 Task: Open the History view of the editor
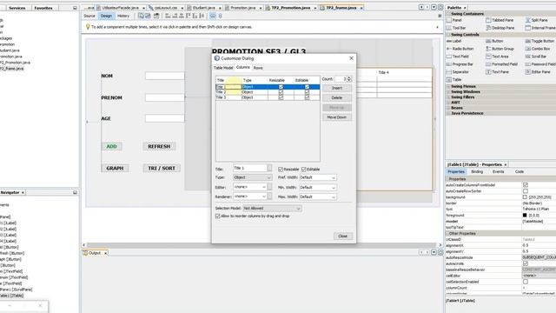tap(123, 16)
